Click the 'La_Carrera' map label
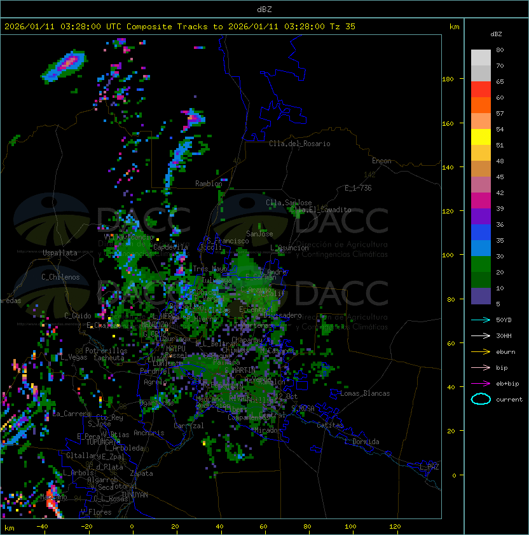The height and width of the screenshot is (535, 529). point(72,414)
